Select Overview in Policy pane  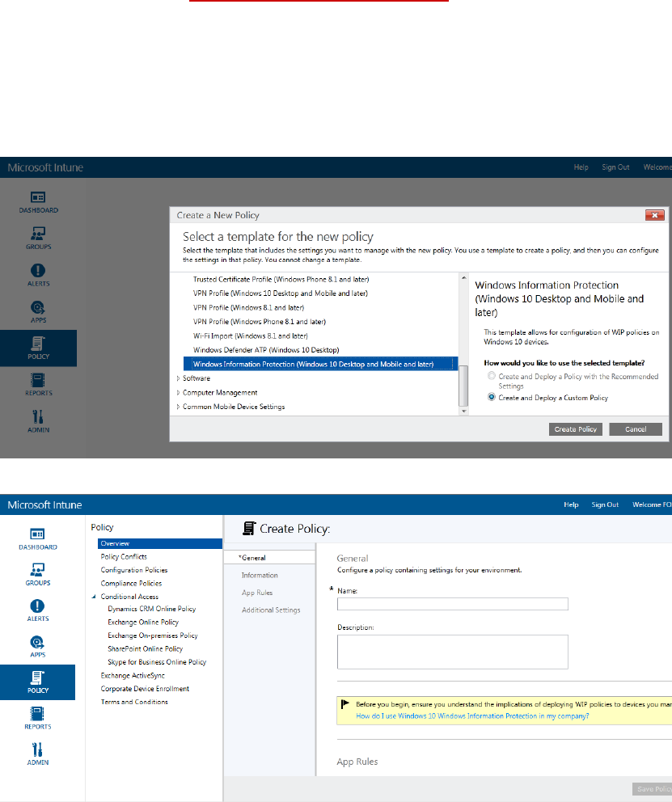[160, 543]
